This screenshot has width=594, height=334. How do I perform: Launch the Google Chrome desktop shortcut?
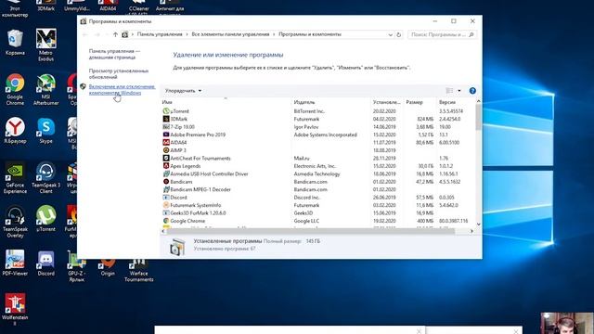[15, 89]
